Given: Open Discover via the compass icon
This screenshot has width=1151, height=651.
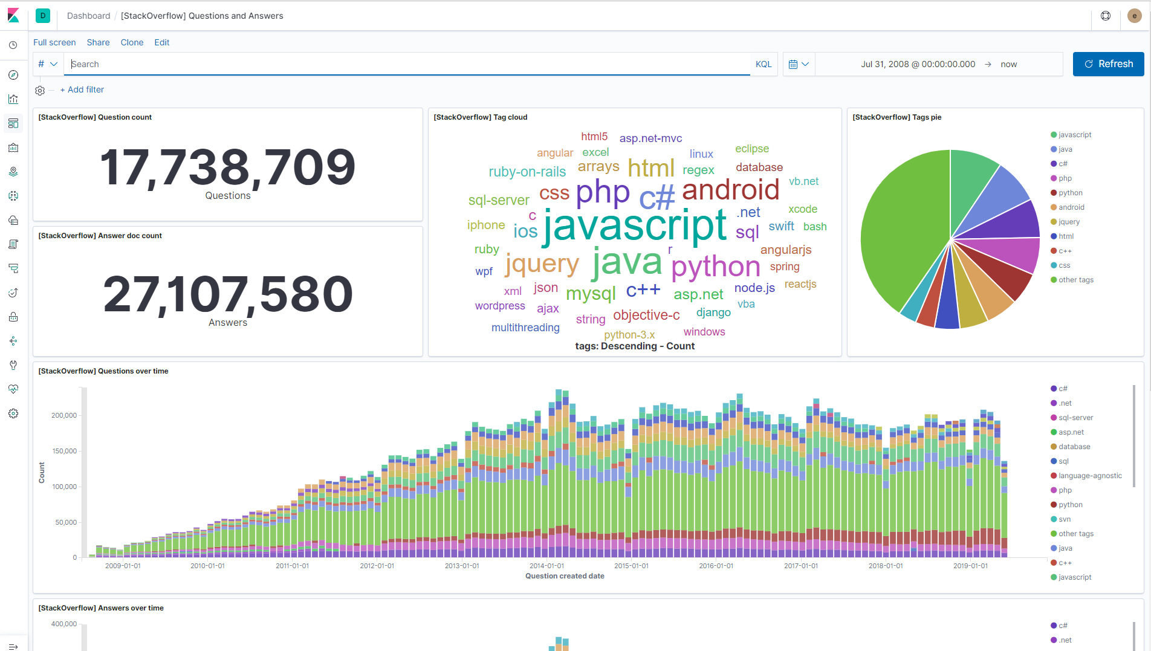Looking at the screenshot, I should click(x=13, y=75).
